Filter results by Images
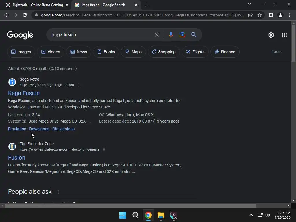The width and height of the screenshot is (296, 222). (21, 52)
